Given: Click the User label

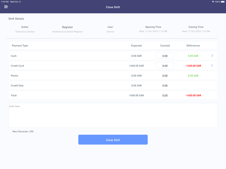Looking at the screenshot, I should click(110, 27).
